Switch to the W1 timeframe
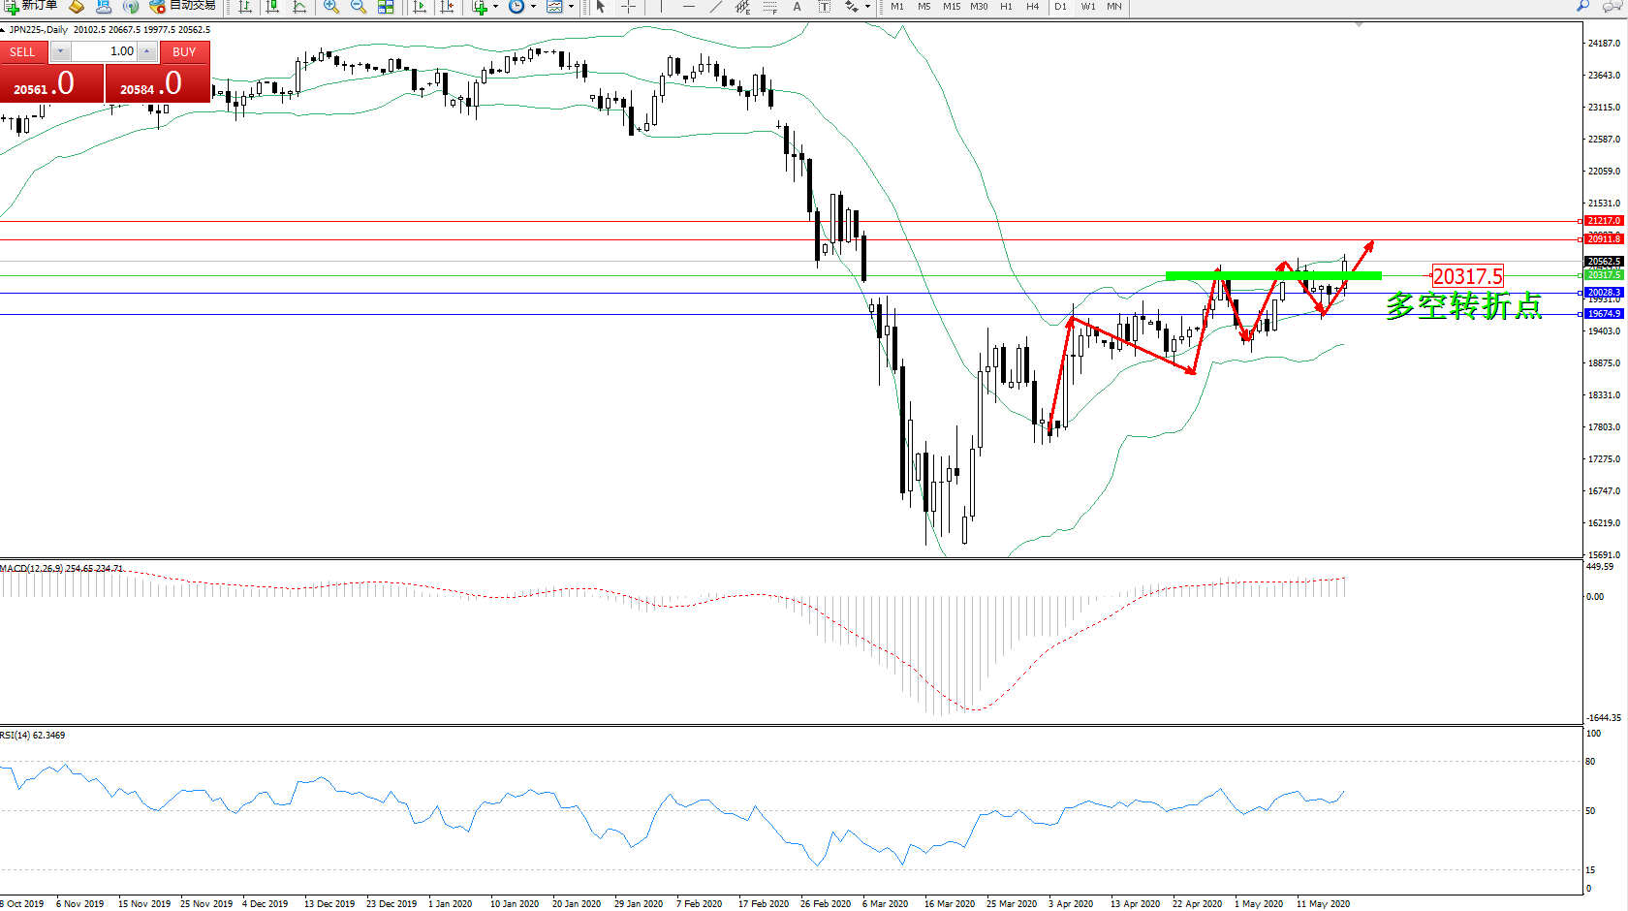Viewport: 1628px width, 911px height. point(1088,7)
